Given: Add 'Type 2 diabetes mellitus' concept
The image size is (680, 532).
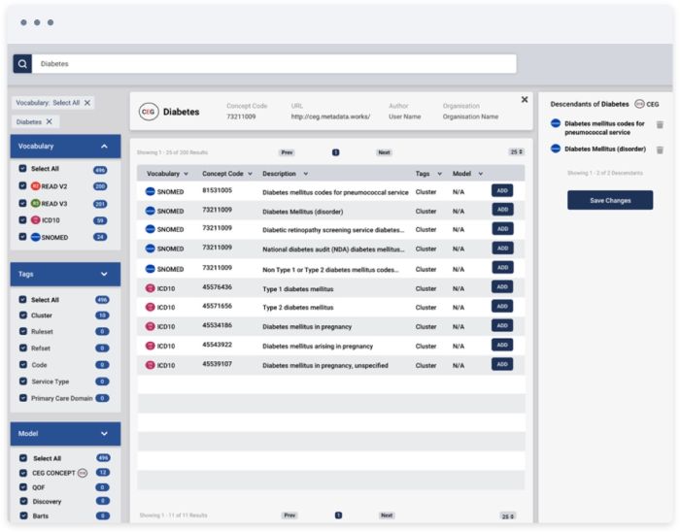Looking at the screenshot, I should [502, 307].
